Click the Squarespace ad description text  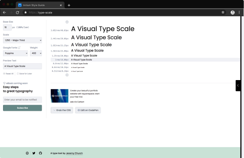click(x=85, y=94)
